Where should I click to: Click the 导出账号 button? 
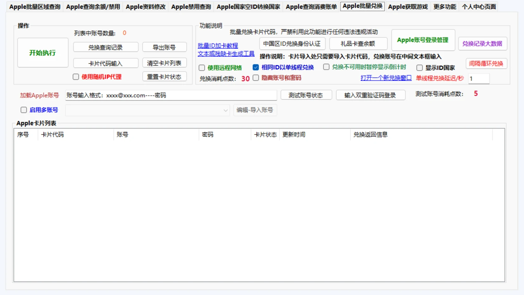[164, 47]
